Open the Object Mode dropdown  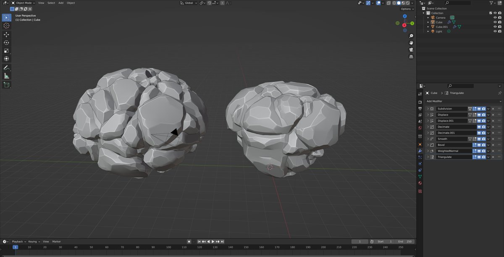(23, 3)
